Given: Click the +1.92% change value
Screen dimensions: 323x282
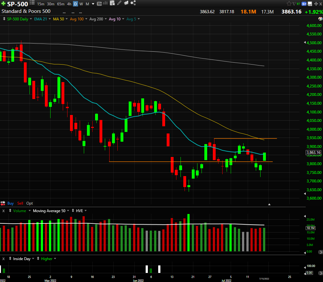Looking at the screenshot, I should [x=314, y=12].
